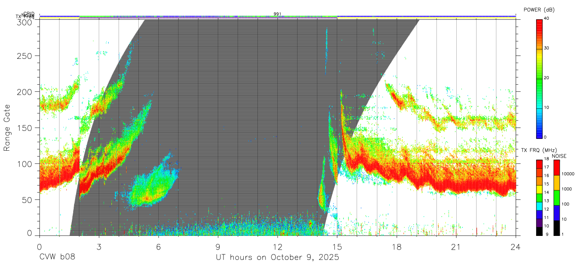Click the yellow 14-15 MHz TX FRQ swatch
The width and height of the screenshot is (580, 267).
pyautogui.click(x=539, y=189)
